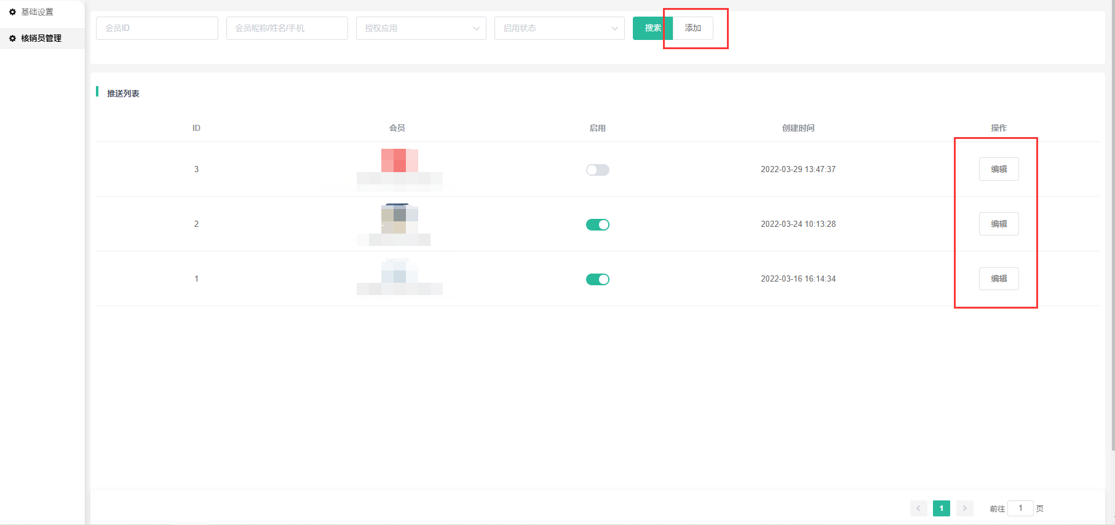1115x525 pixels.
Task: Click the 添加 button
Action: click(x=692, y=28)
